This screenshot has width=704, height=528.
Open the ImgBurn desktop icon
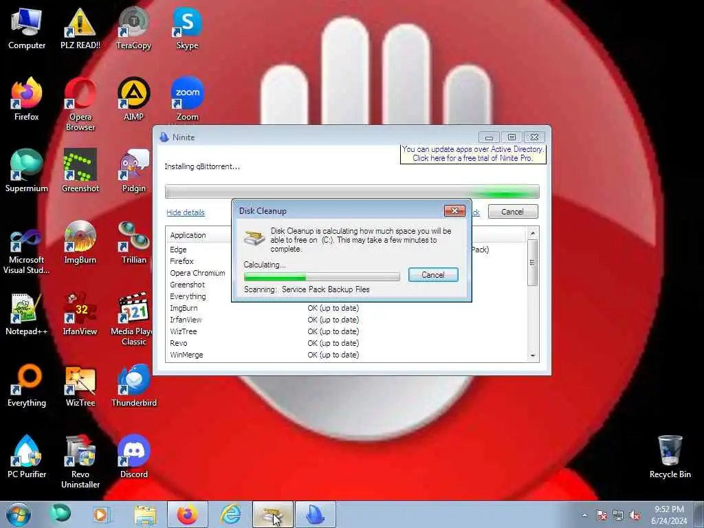click(80, 243)
